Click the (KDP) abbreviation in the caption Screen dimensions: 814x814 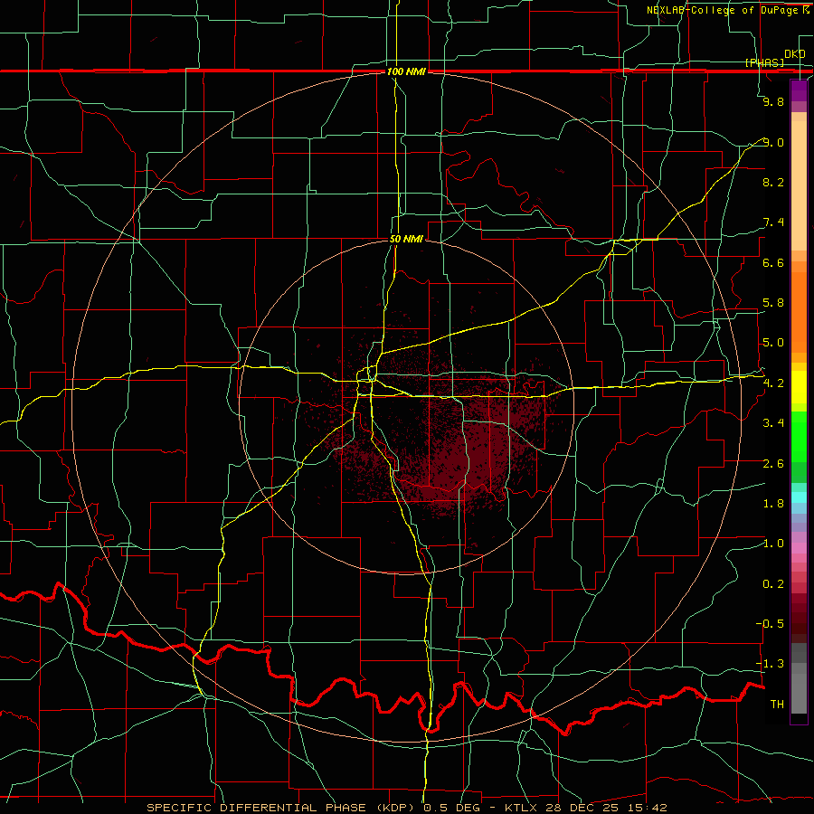(x=397, y=808)
